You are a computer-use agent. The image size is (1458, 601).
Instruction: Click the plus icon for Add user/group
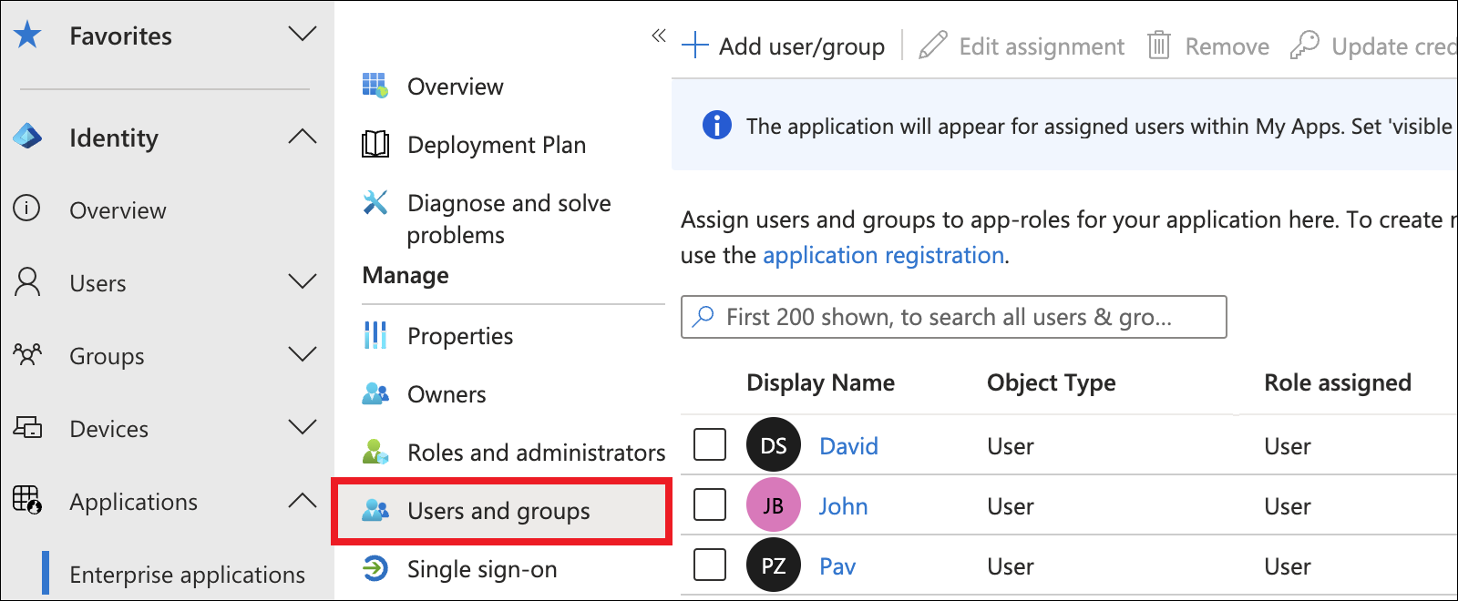(x=695, y=46)
